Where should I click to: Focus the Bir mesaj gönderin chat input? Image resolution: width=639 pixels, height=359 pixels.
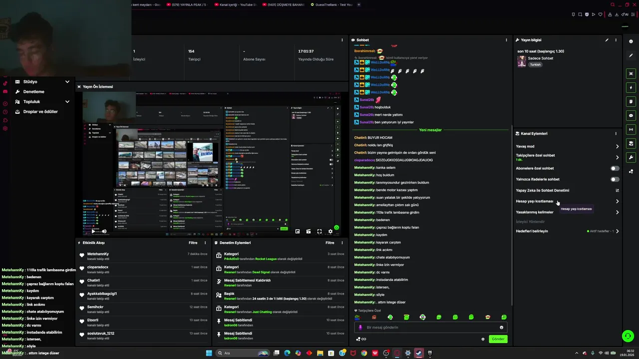click(430, 328)
